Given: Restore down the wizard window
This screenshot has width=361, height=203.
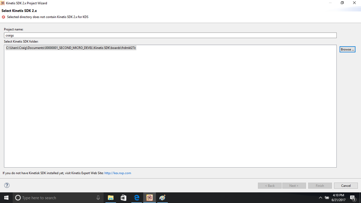Looking at the screenshot, I should [x=342, y=3].
